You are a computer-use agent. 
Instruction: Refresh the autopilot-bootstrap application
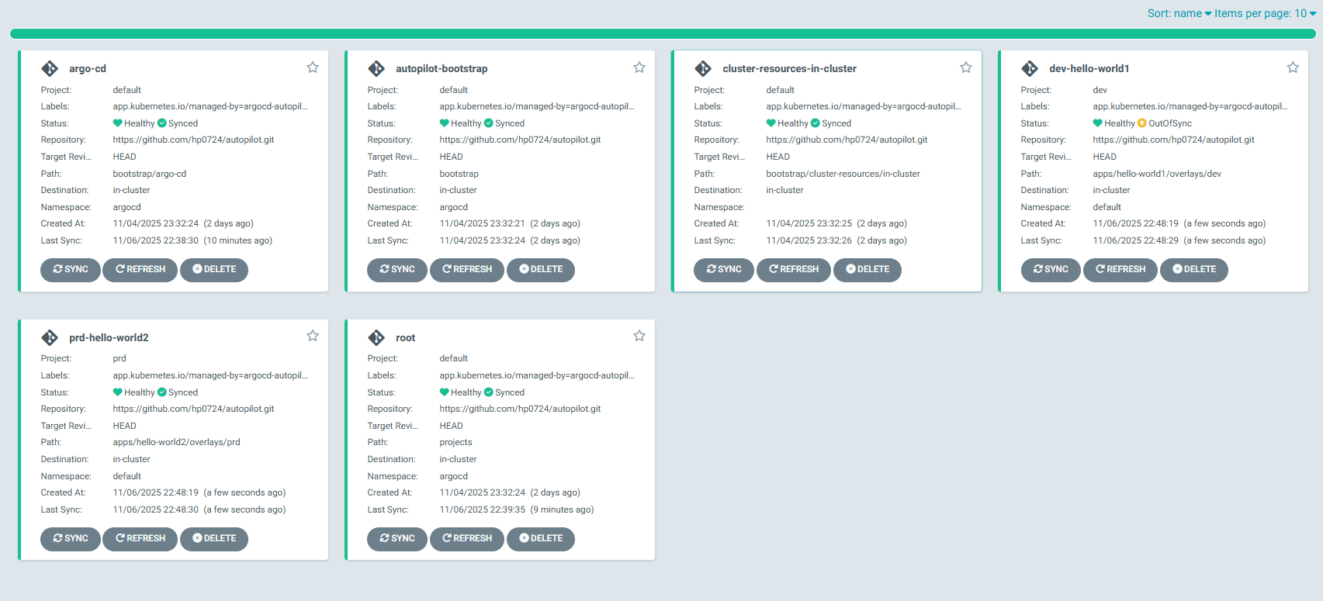[467, 269]
